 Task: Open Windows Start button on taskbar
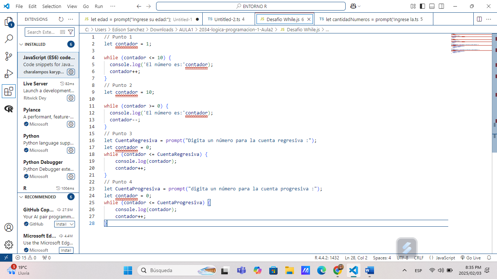[128, 270]
